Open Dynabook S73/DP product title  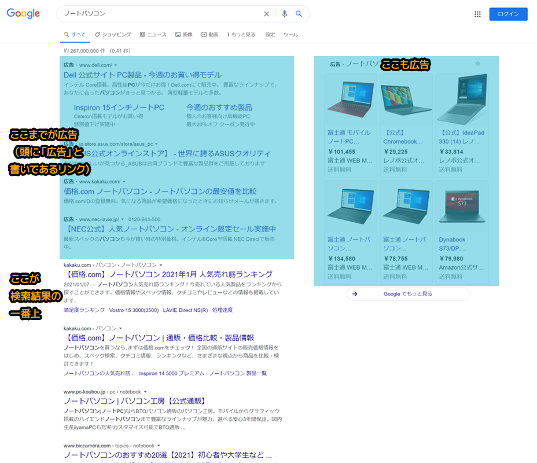tap(452, 244)
